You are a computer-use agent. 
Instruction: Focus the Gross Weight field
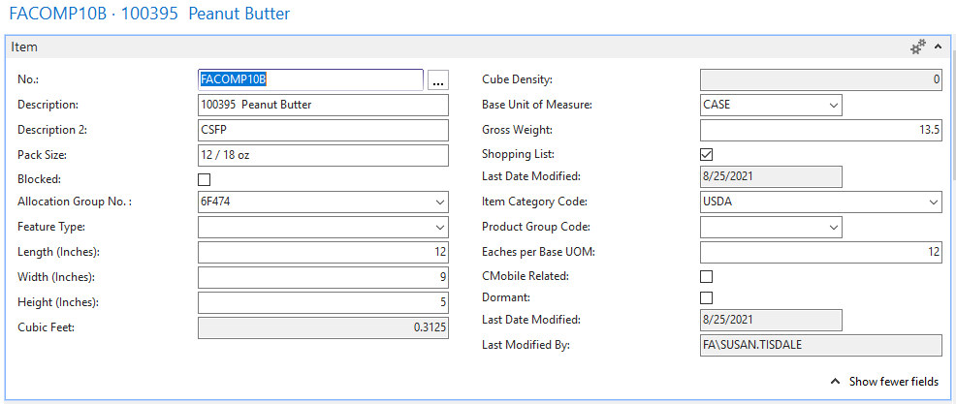point(820,130)
